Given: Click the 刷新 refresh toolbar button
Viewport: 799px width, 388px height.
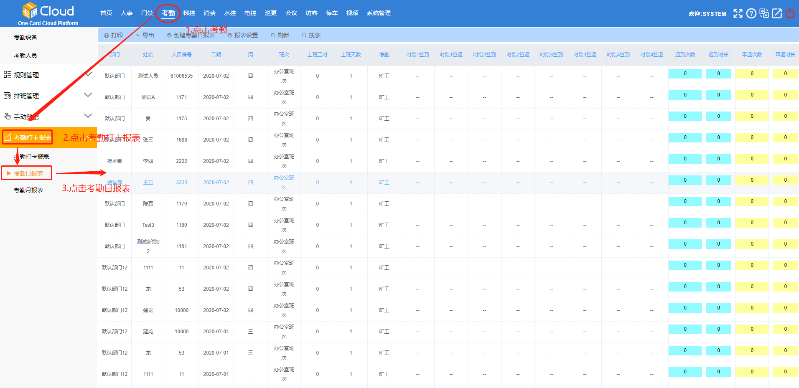Looking at the screenshot, I should point(280,36).
